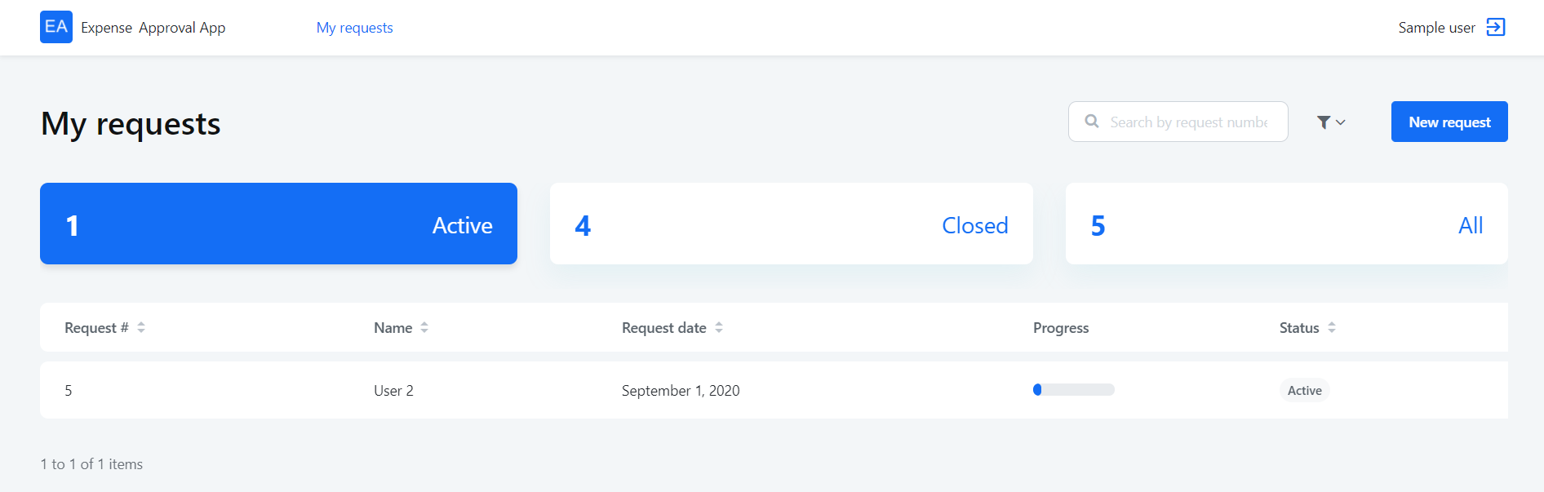Sort by Request date arrows
This screenshot has height=492, width=1544.
click(x=719, y=327)
